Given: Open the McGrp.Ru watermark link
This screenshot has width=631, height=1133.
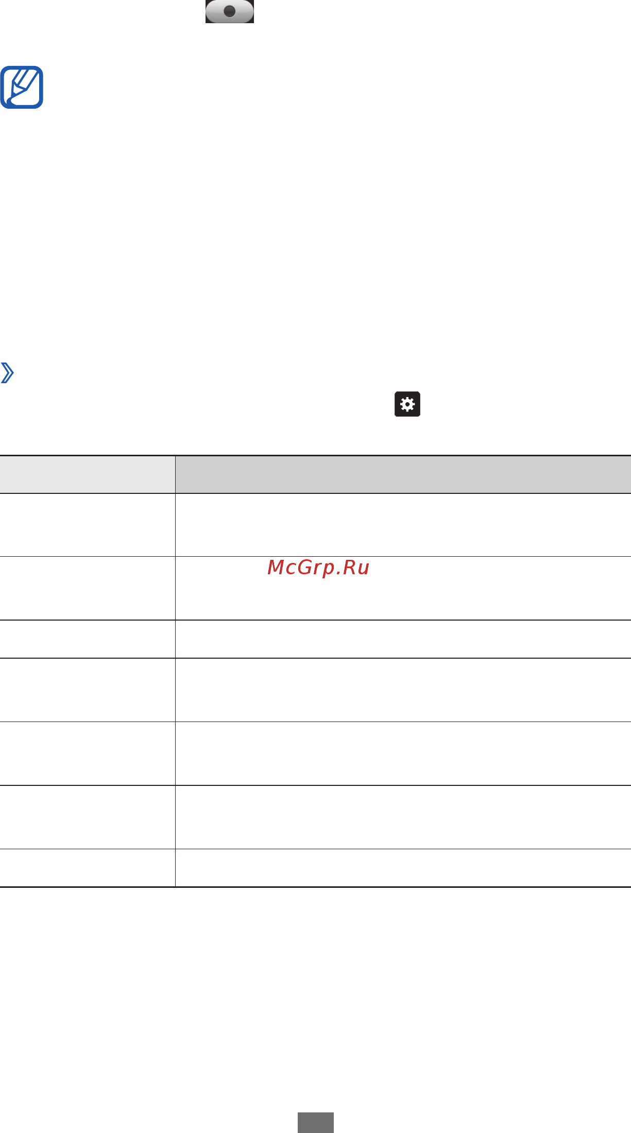Looking at the screenshot, I should click(318, 568).
